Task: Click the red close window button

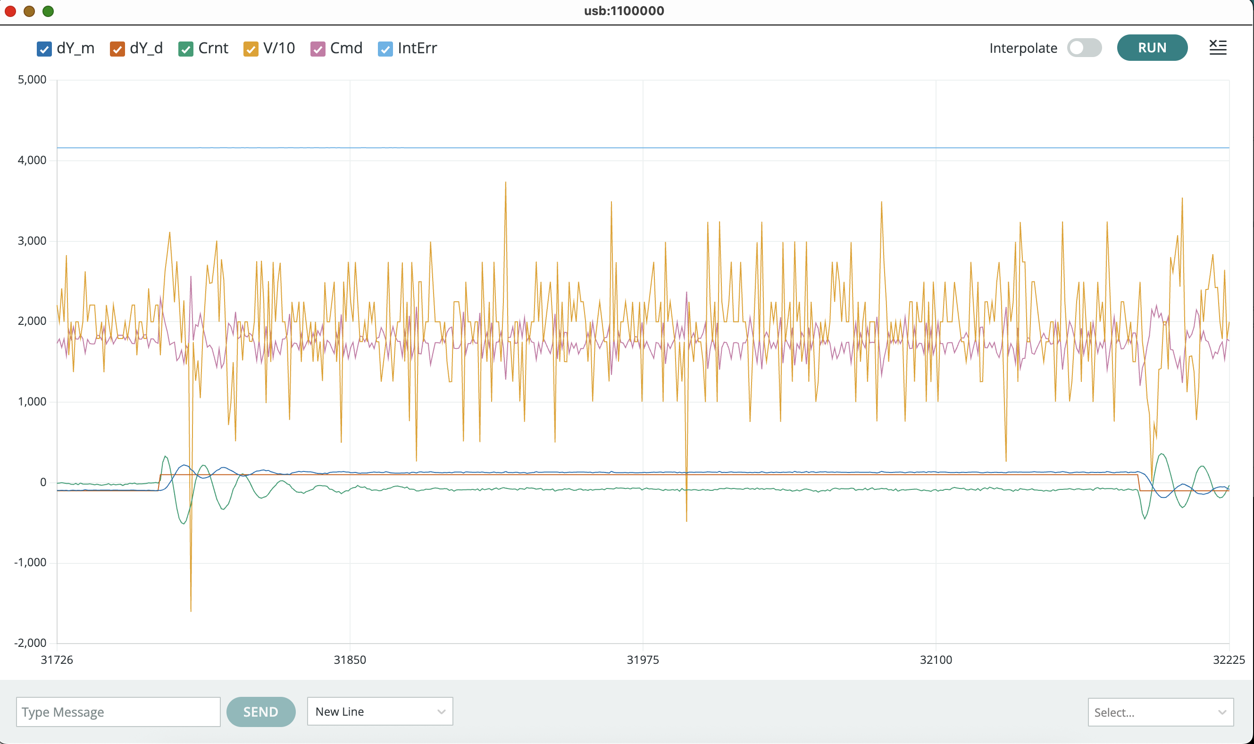Action: [10, 11]
